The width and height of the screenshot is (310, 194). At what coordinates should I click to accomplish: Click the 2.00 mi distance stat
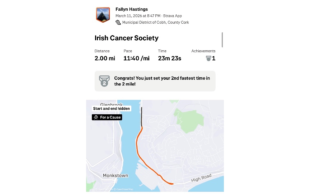coord(105,58)
